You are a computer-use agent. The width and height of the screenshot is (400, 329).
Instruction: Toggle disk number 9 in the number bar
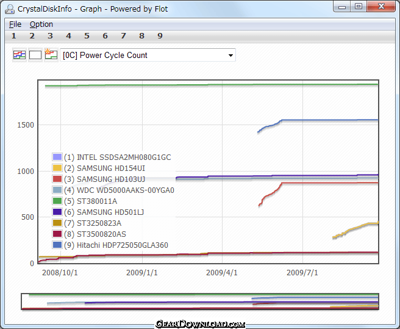(x=160, y=36)
